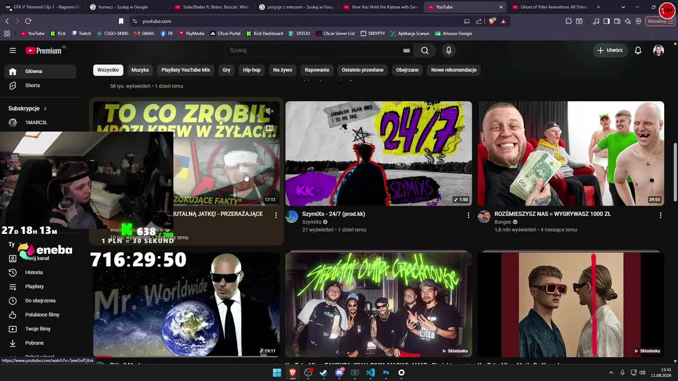Click the Utwórz create button
Image resolution: width=678 pixels, height=381 pixels.
(x=610, y=50)
